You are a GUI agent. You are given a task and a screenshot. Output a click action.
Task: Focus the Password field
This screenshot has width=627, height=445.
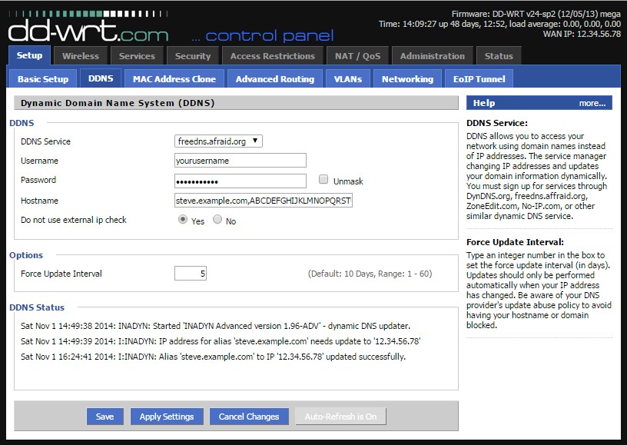click(241, 181)
